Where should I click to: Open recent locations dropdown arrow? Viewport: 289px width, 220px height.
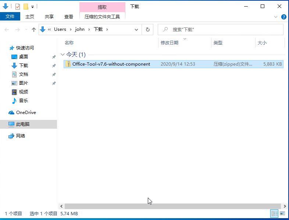tap(26, 30)
